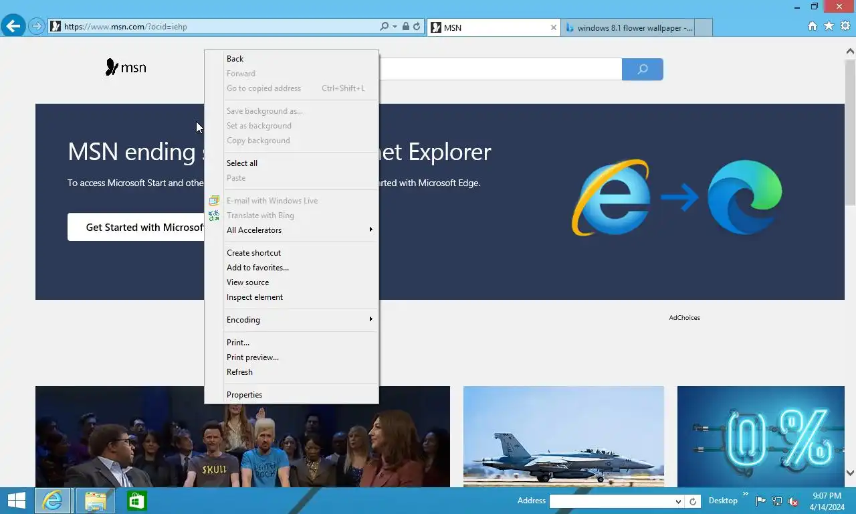The width and height of the screenshot is (856, 514).
Task: Go back using the browser Back arrow
Action: tap(13, 27)
